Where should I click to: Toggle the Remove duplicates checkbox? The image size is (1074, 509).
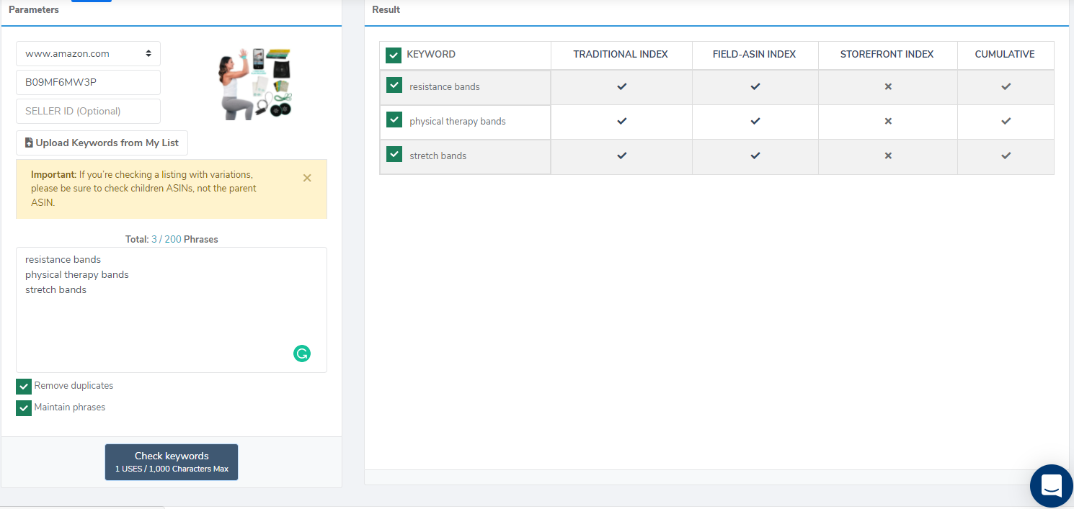pyautogui.click(x=24, y=387)
